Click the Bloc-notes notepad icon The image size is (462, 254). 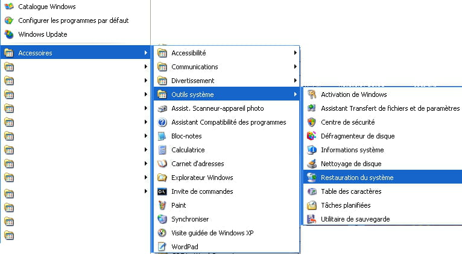pyautogui.click(x=162, y=136)
